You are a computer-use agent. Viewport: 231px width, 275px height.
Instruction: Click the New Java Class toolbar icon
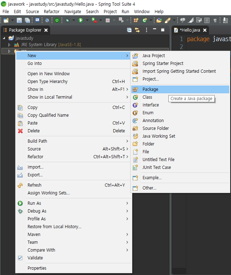click(145, 20)
